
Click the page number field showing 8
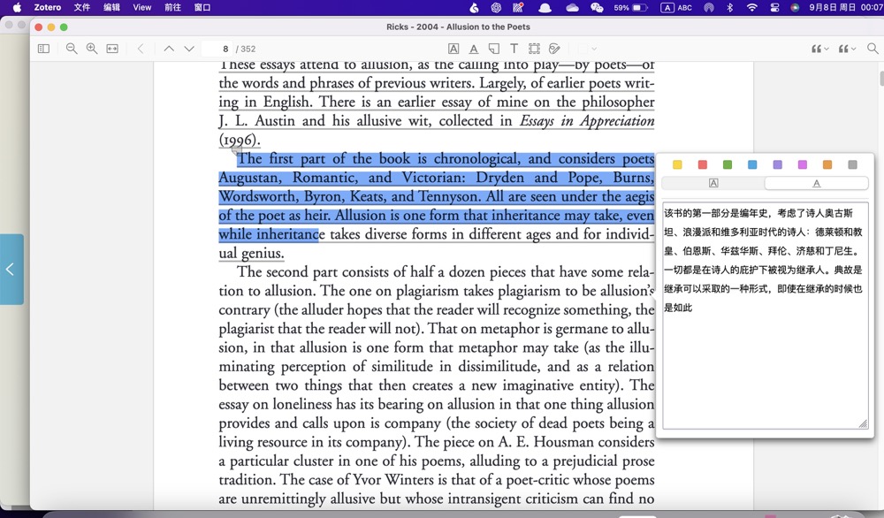pos(217,49)
